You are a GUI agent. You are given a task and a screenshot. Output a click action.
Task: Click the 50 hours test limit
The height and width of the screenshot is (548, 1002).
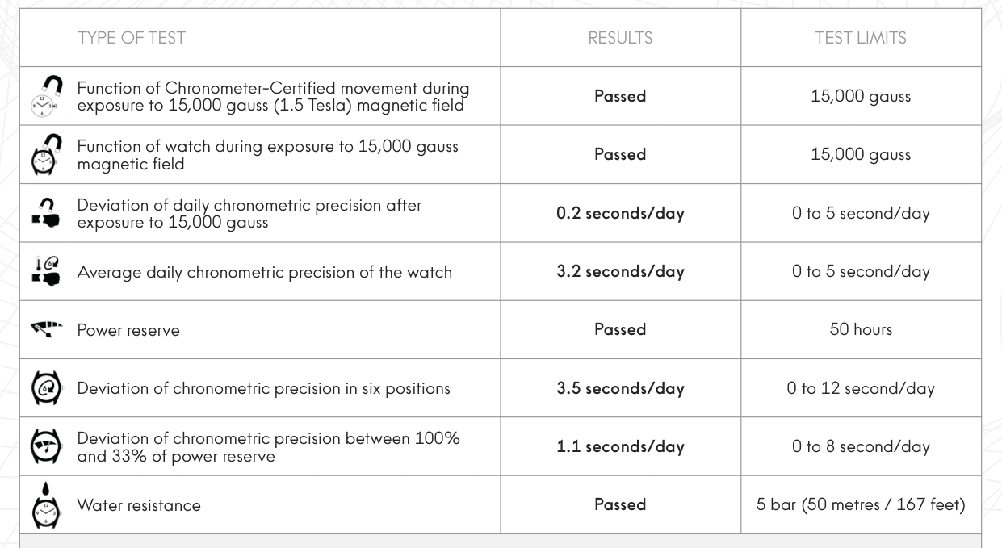pos(861,329)
